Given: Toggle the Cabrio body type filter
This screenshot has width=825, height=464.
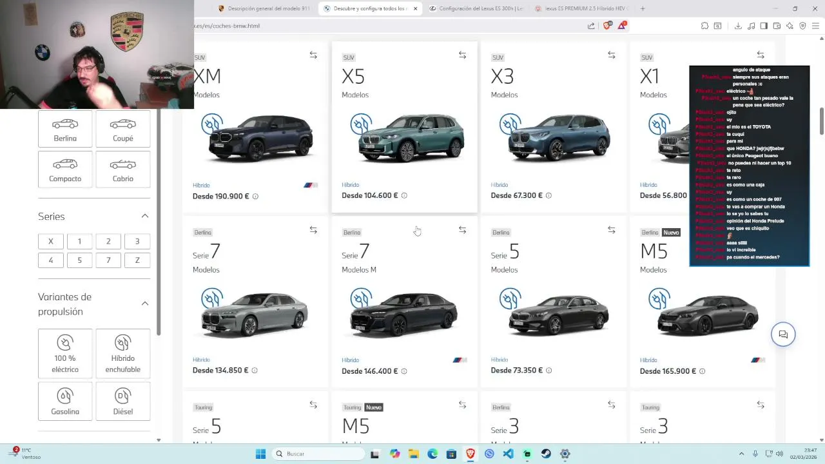Looking at the screenshot, I should pyautogui.click(x=122, y=169).
